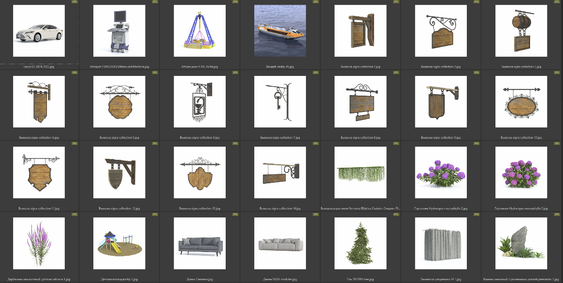The width and height of the screenshot is (563, 283).
Task: Click the JPG badge above the Lexus thumbnail
Action: click(x=74, y=2)
